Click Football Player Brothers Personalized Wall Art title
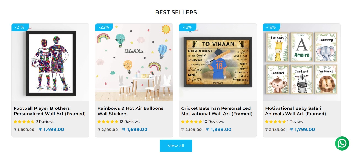 click(50, 111)
